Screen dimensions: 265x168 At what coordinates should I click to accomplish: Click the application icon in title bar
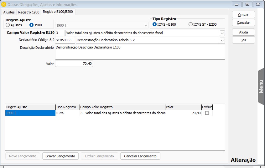4,4
